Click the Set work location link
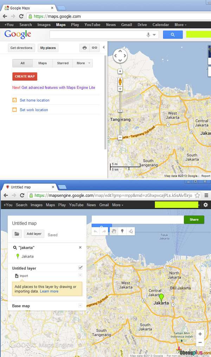The image size is (211, 357). (x=34, y=110)
